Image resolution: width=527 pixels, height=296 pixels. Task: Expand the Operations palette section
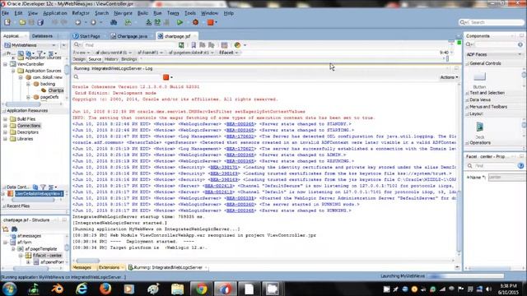pyautogui.click(x=467, y=143)
